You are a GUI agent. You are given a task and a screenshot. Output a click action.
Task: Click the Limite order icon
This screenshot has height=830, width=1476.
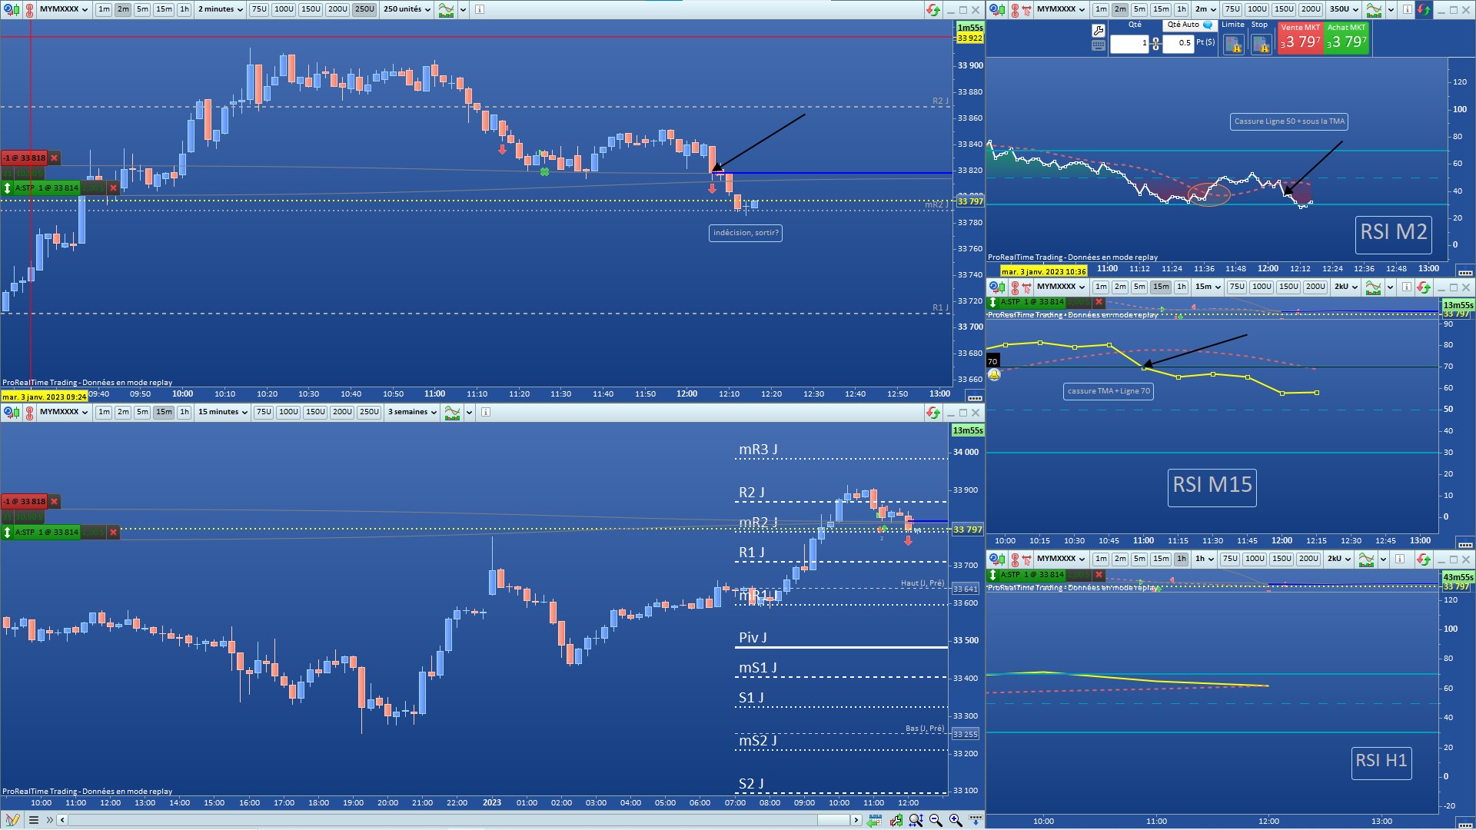coord(1234,45)
